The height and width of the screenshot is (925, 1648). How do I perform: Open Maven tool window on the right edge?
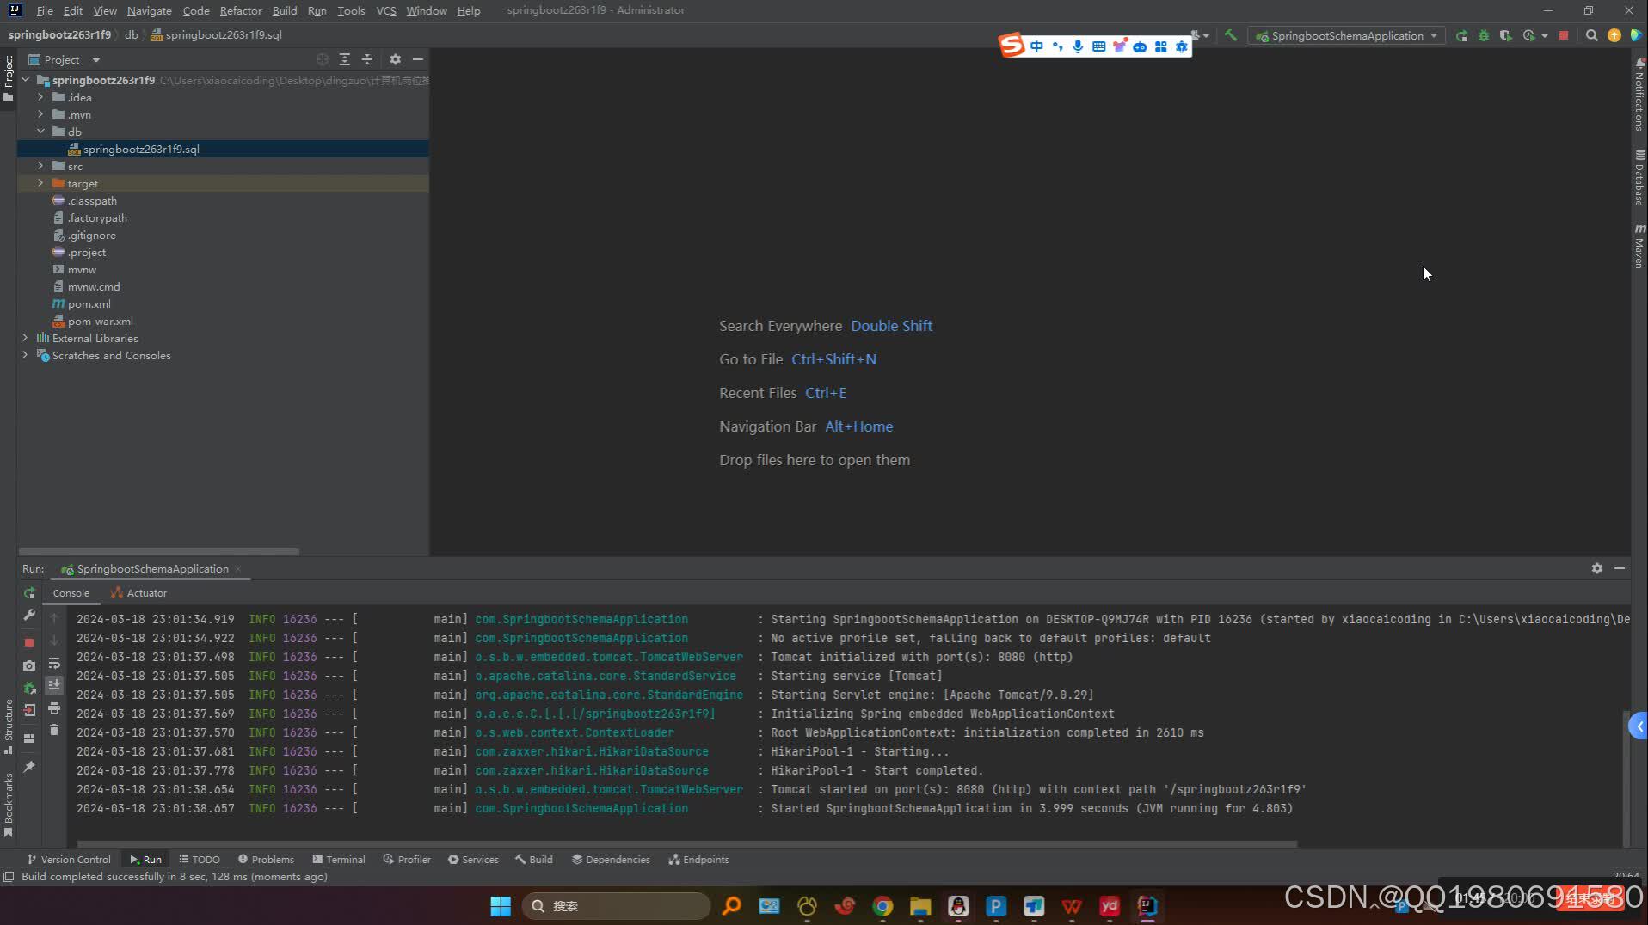(x=1639, y=247)
